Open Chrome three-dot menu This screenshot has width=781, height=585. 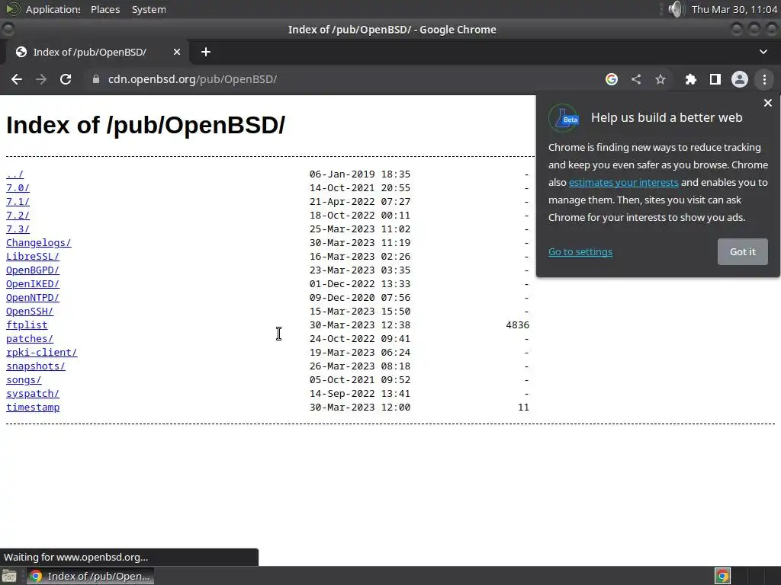[x=764, y=79]
